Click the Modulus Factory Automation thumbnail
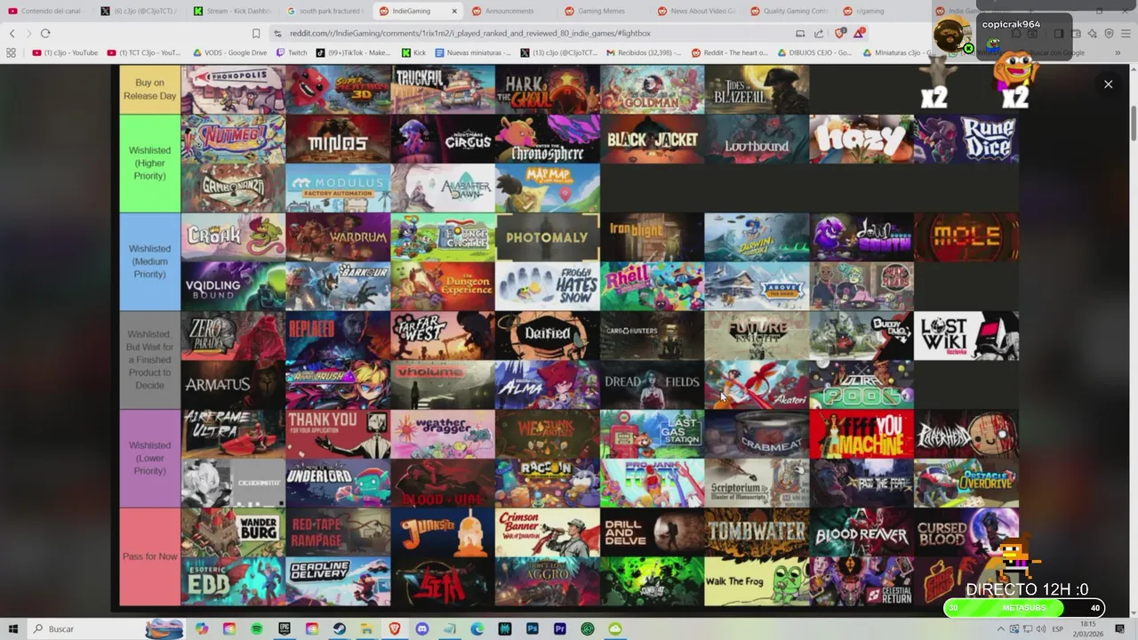 338,188
